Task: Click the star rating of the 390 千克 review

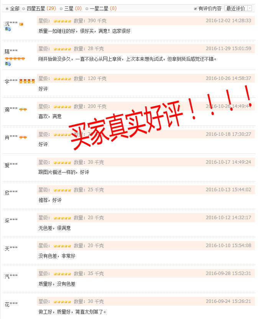Action: click(x=62, y=21)
